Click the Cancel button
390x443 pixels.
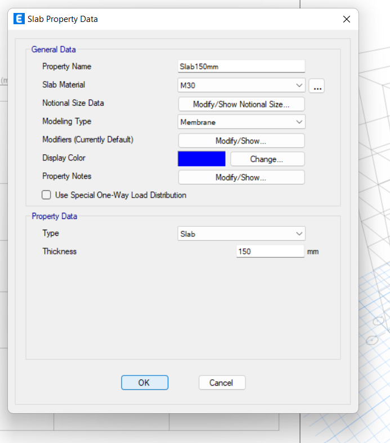click(x=222, y=383)
